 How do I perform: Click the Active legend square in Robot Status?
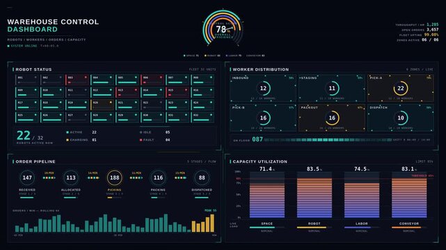pyautogui.click(x=67, y=132)
